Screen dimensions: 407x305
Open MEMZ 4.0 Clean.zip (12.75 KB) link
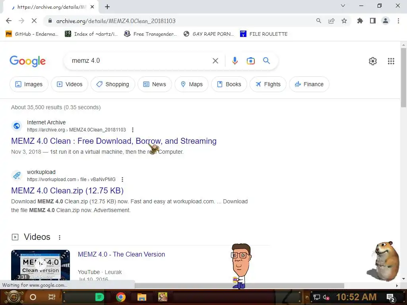pyautogui.click(x=67, y=191)
